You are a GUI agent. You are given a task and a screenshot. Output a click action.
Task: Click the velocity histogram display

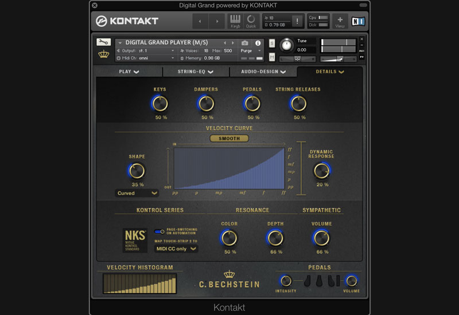click(139, 283)
